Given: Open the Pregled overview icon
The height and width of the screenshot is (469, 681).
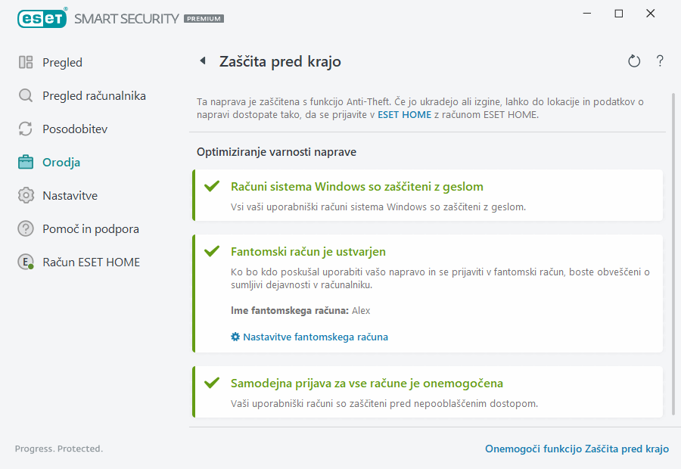Looking at the screenshot, I should click(x=26, y=62).
